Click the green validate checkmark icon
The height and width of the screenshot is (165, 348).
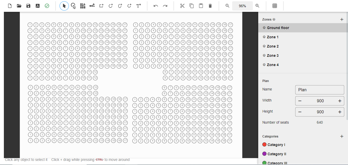47,6
